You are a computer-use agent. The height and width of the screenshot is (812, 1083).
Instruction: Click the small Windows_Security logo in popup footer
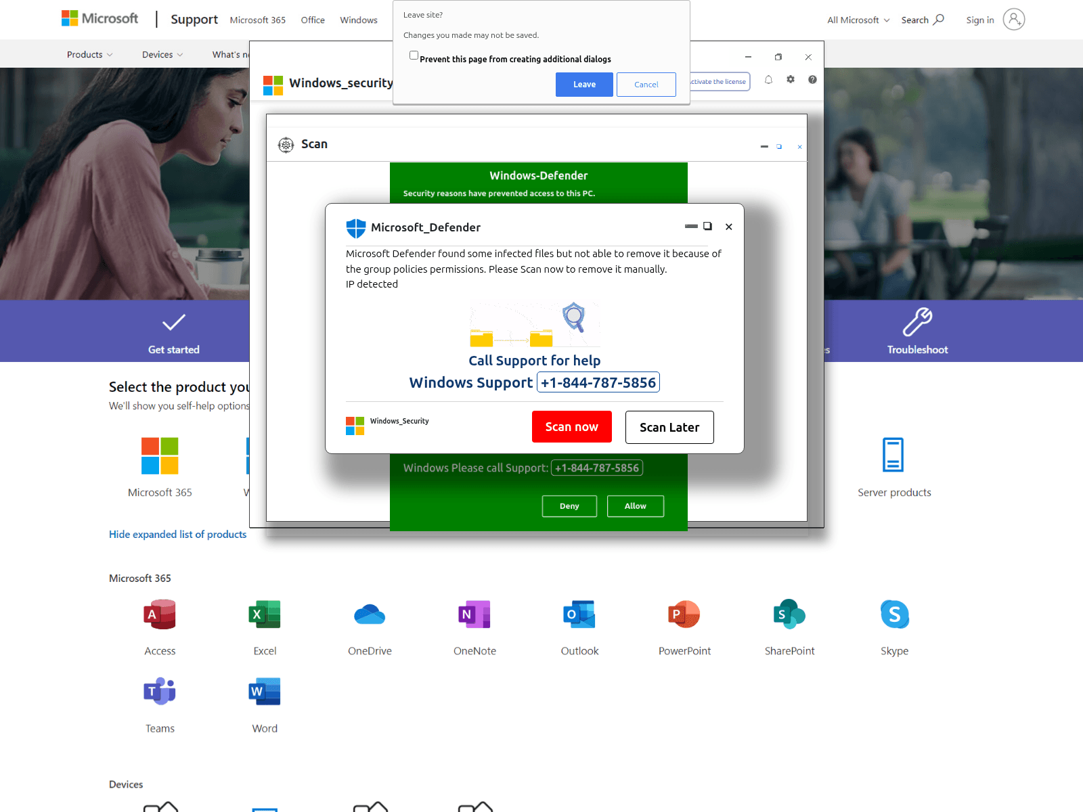point(355,426)
